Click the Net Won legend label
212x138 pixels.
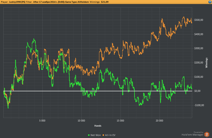pyautogui.click(x=96, y=135)
